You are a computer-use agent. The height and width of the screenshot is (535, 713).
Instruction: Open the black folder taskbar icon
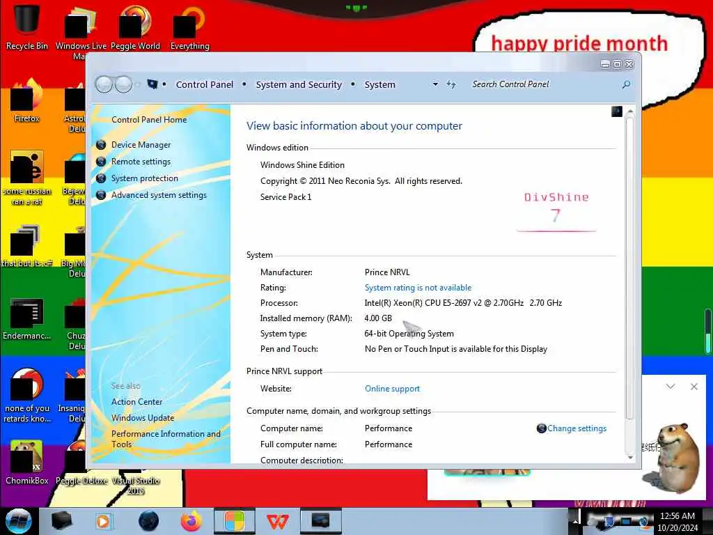pyautogui.click(x=61, y=521)
